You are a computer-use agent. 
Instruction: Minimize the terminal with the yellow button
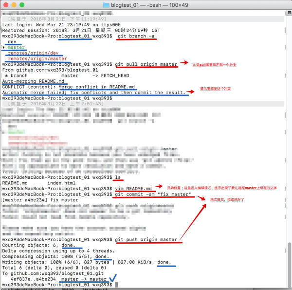click(14, 5)
